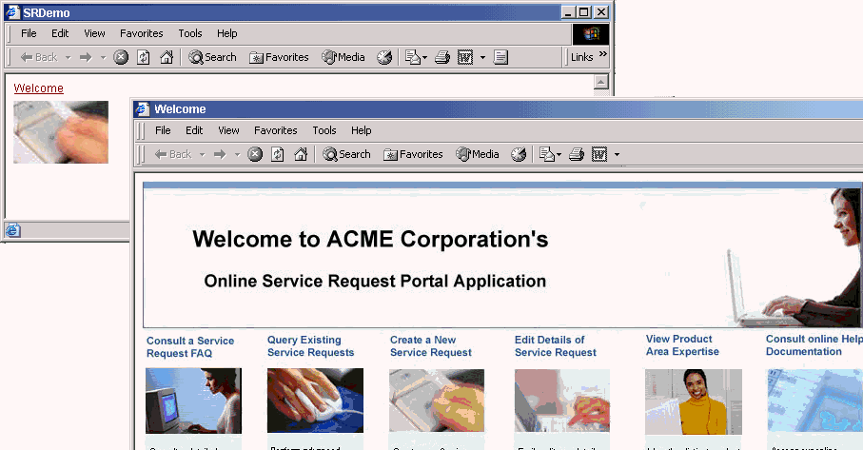Open Tools menu in SRDemo window
Image resolution: width=863 pixels, height=450 pixels.
point(190,33)
